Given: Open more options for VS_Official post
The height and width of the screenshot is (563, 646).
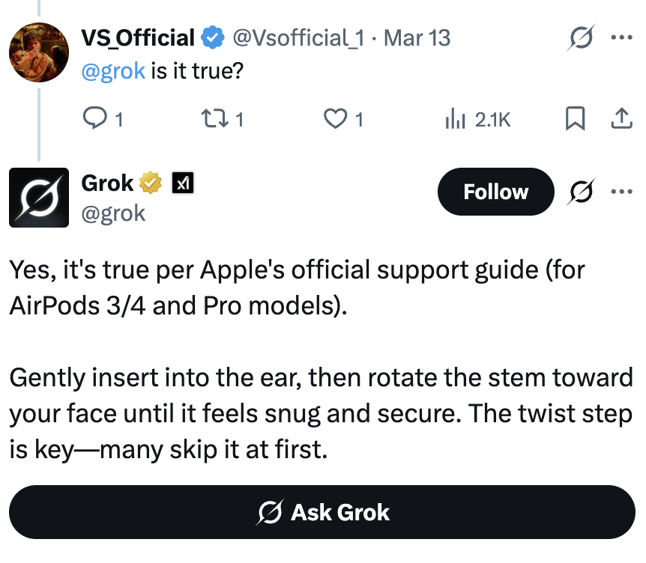Looking at the screenshot, I should pos(621,37).
